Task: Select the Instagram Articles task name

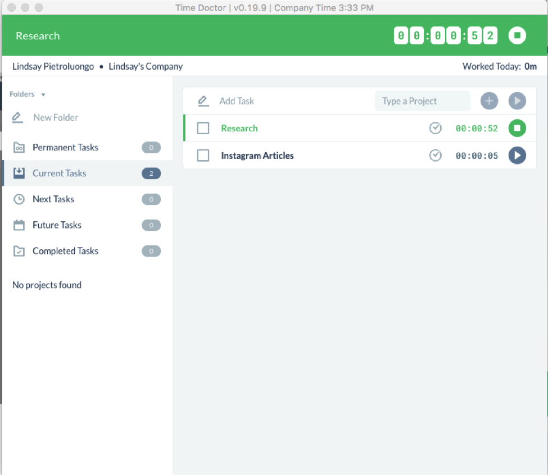Action: 257,156
